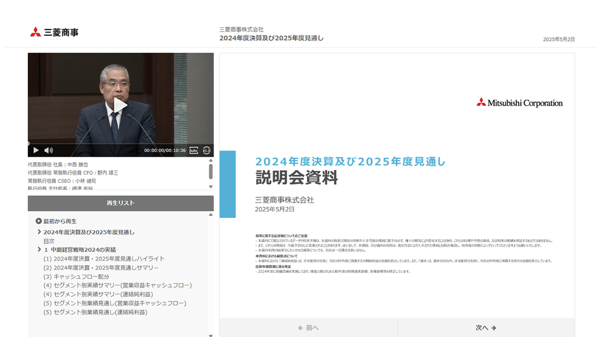Click the 再生リスト header bar
Image resolution: width=602 pixels, height=337 pixels.
coord(121,203)
